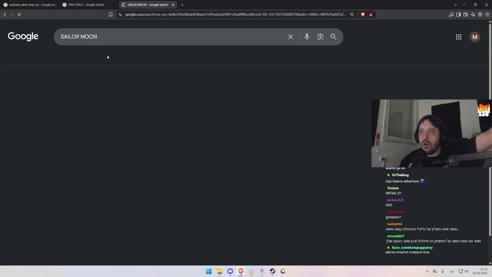The image size is (492, 277).
Task: Click the address bar URL
Action: [x=235, y=15]
